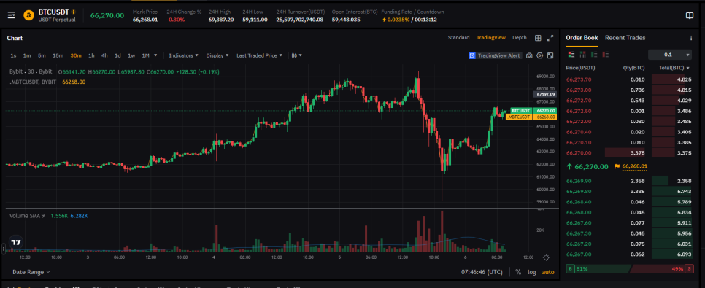
Task: Select the 1m timeframe
Action: [x=27, y=55]
